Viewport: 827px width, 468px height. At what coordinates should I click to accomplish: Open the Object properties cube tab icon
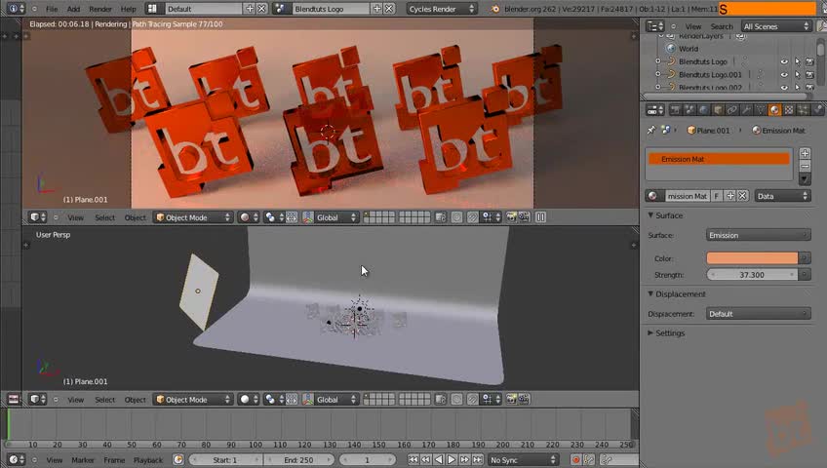coord(718,109)
